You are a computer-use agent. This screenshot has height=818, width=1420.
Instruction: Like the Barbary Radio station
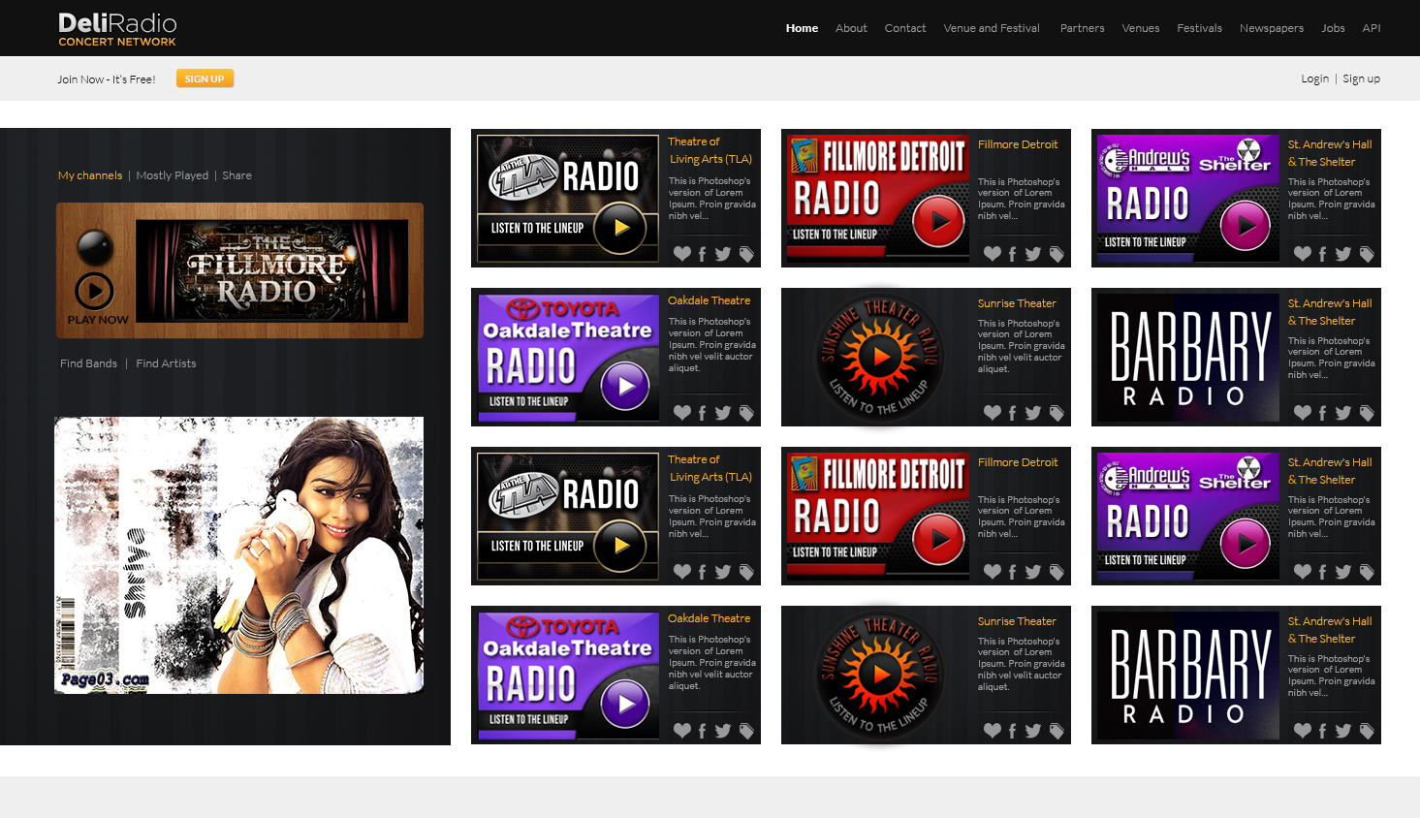point(1303,412)
